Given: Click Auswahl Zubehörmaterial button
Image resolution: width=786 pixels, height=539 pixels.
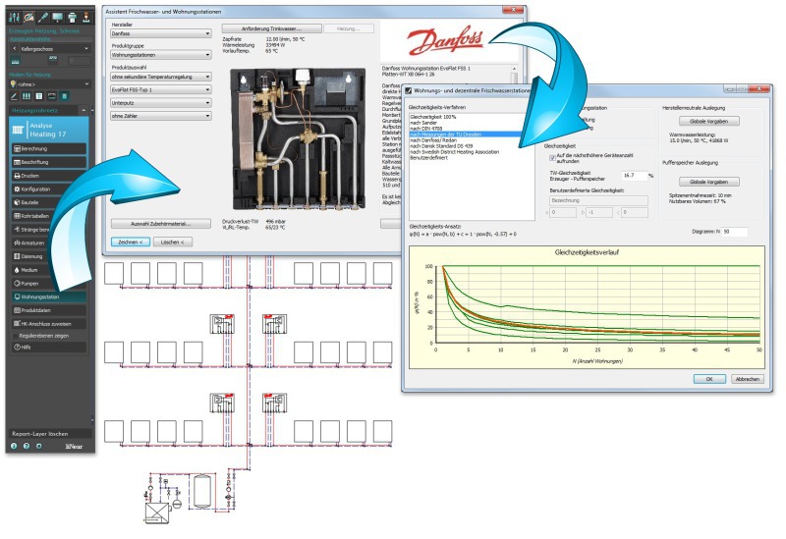Looking at the screenshot, I should [160, 224].
